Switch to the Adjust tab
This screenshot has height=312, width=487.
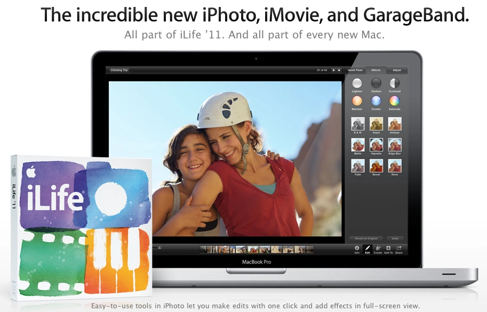tap(397, 70)
